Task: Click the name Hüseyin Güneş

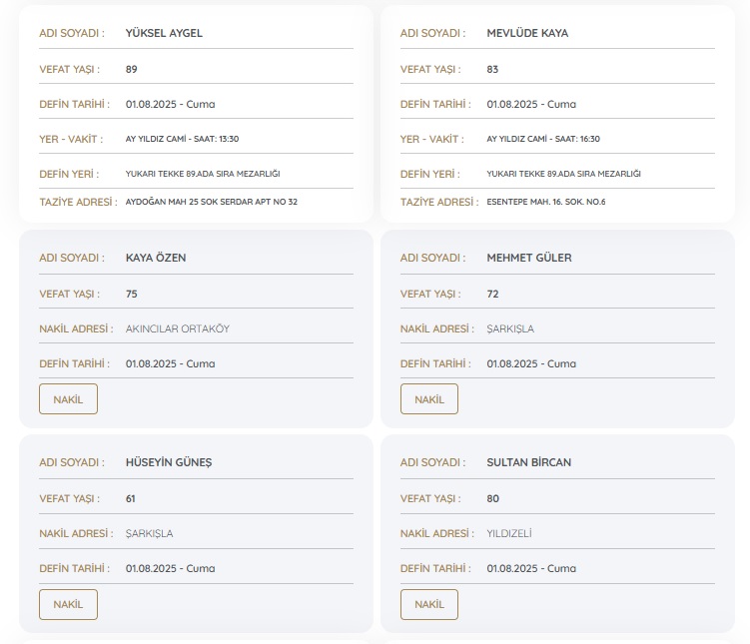Action: 169,462
